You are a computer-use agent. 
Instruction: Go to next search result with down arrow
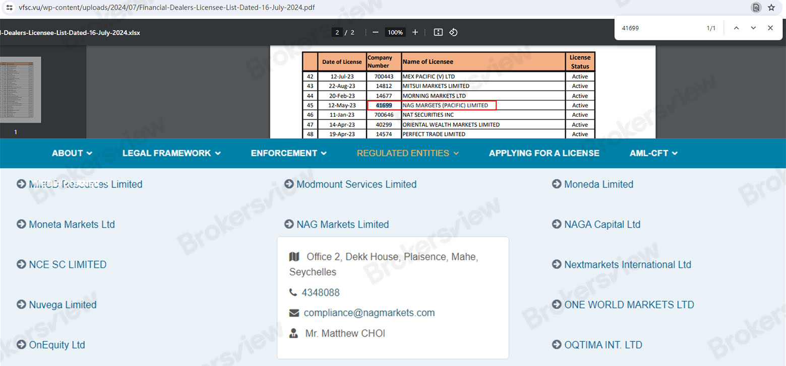click(753, 28)
